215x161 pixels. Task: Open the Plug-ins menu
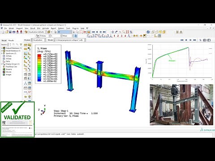75,28
